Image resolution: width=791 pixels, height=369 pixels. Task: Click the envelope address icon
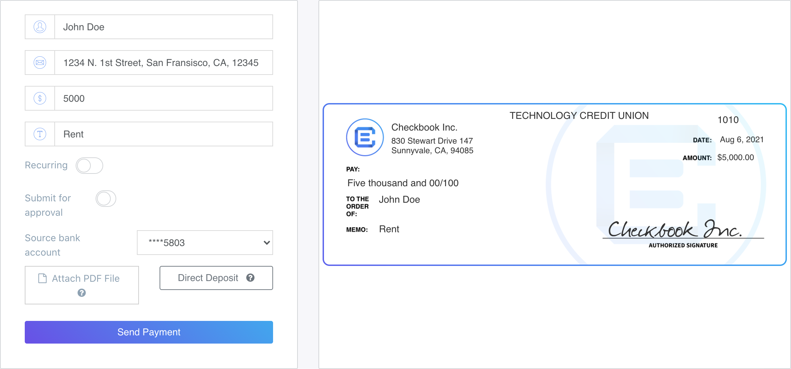point(40,63)
